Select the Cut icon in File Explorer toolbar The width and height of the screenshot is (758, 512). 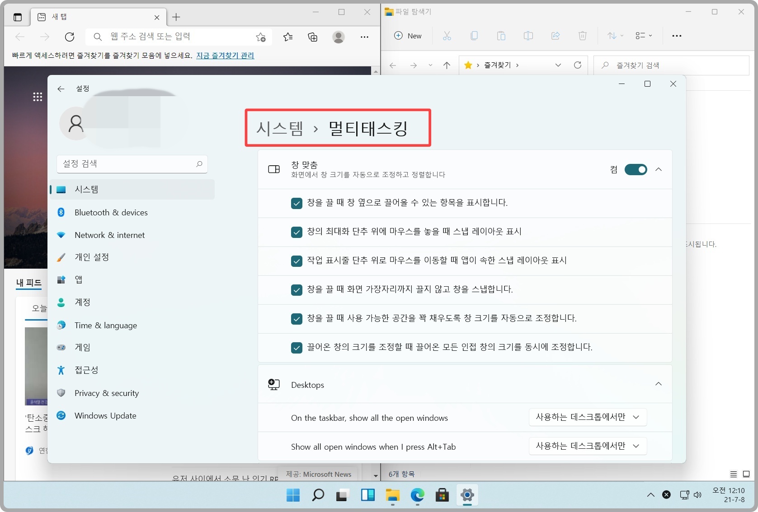click(x=447, y=36)
